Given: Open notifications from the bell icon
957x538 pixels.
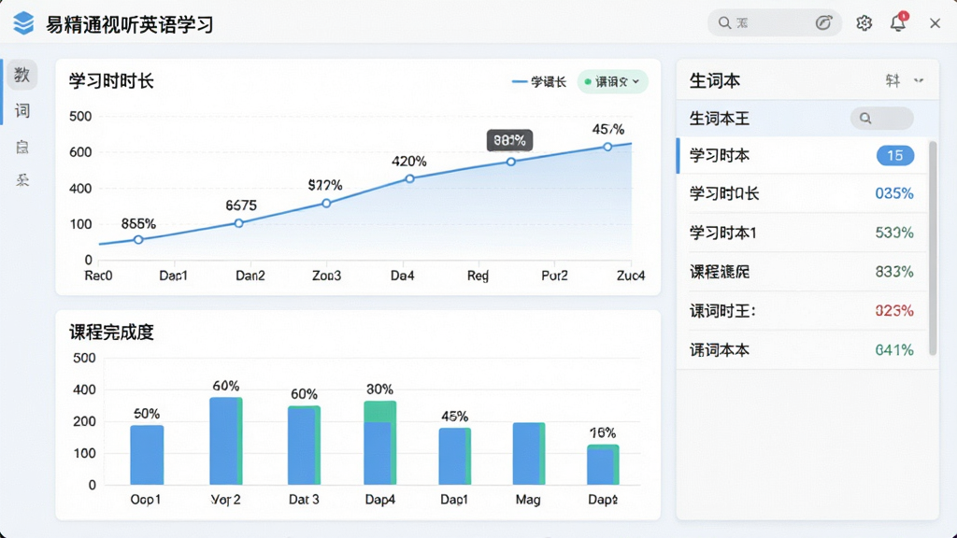Looking at the screenshot, I should (x=898, y=22).
